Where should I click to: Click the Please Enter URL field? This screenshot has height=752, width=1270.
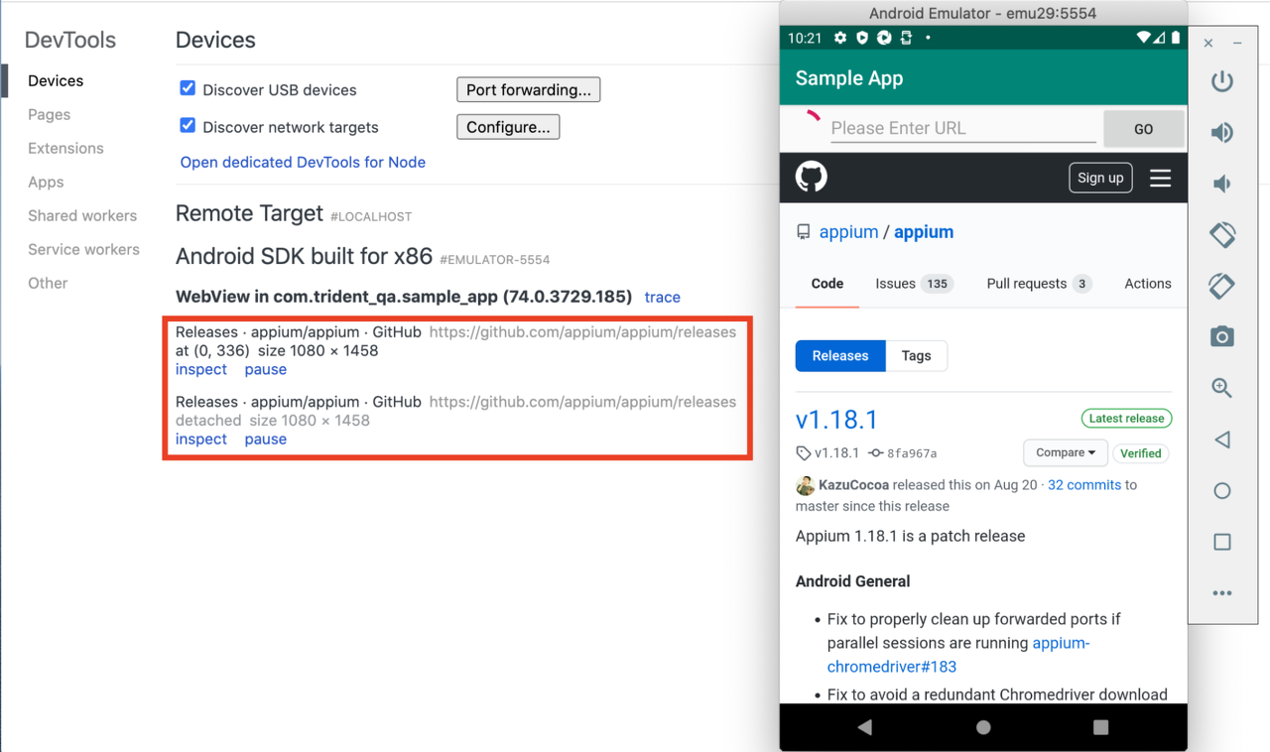coord(962,128)
